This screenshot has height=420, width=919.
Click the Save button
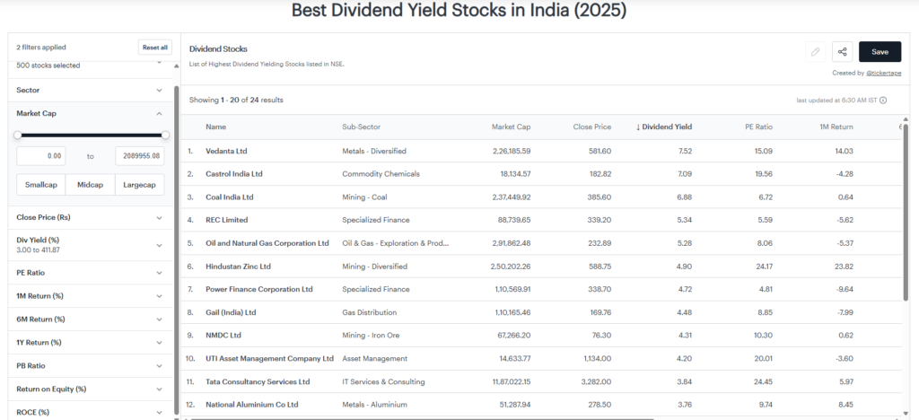click(880, 52)
